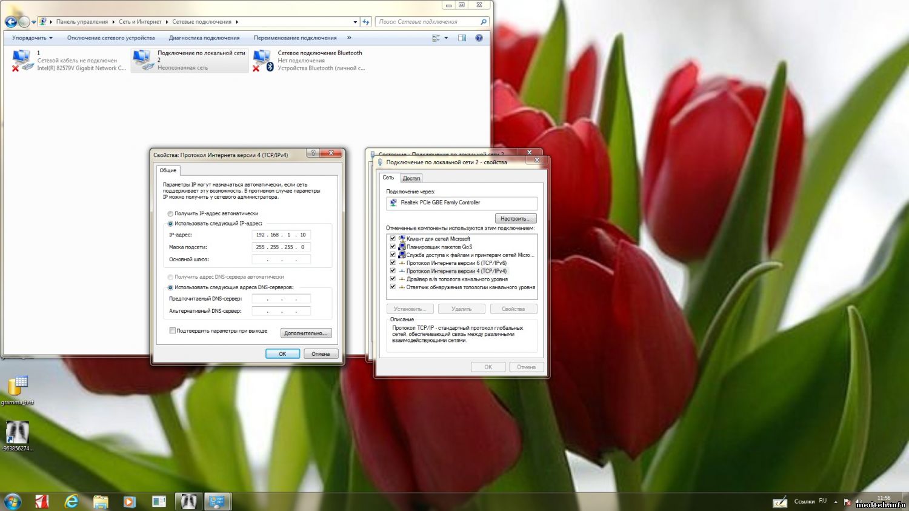
Task: Uncheck 'Планировщик пакетов QoS' component
Action: click(x=393, y=247)
